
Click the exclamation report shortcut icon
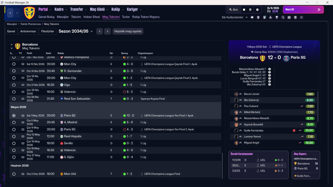[265, 17]
